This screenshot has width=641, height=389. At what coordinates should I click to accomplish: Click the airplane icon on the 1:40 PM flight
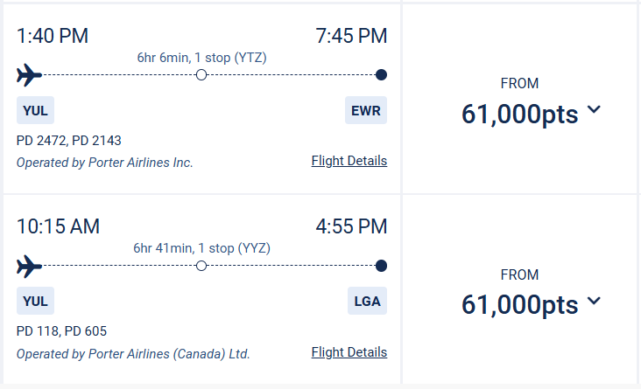pos(29,75)
